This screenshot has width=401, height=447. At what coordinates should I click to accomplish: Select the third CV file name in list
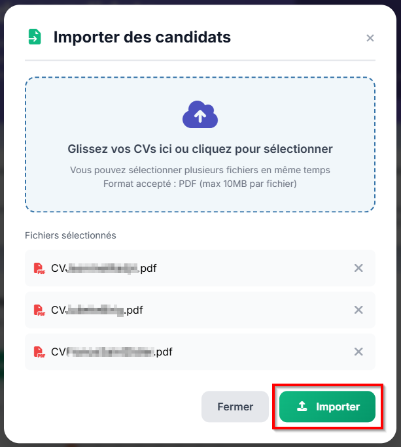point(111,352)
